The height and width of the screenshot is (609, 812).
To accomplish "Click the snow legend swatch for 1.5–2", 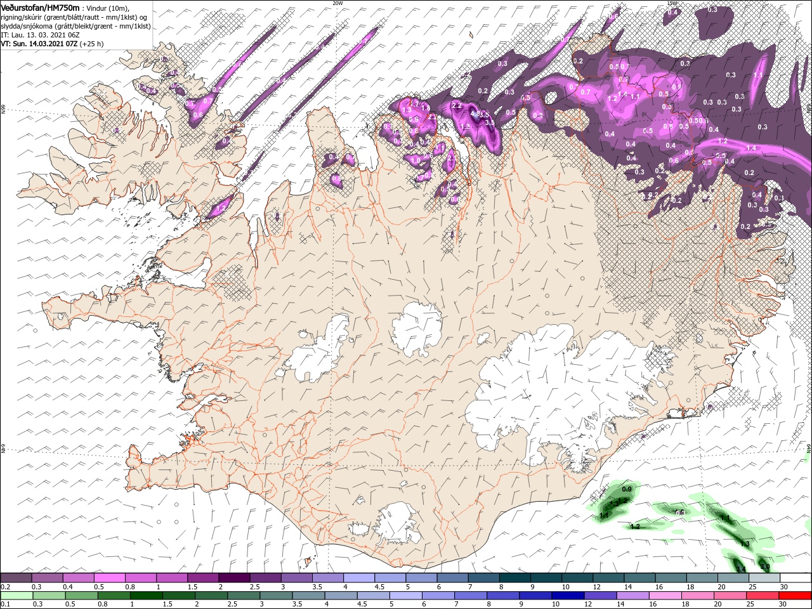I will [x=203, y=577].
